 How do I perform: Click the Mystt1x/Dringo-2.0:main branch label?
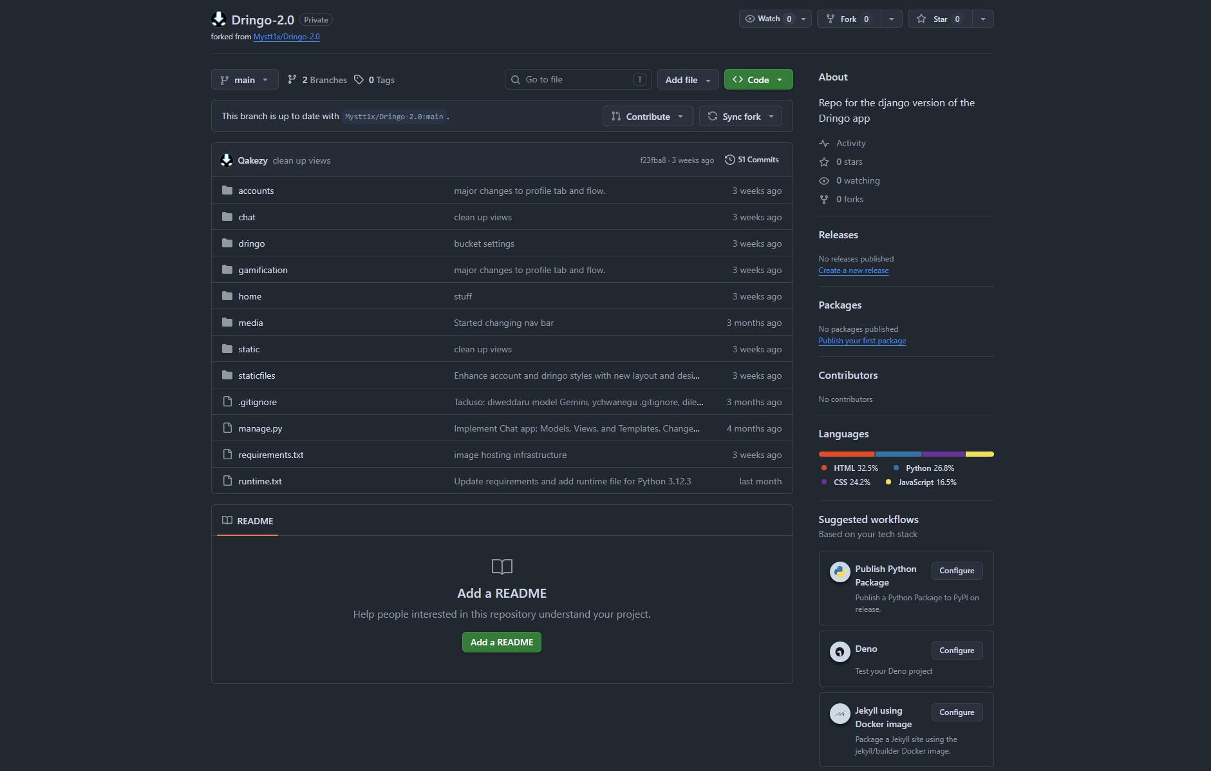pos(394,117)
